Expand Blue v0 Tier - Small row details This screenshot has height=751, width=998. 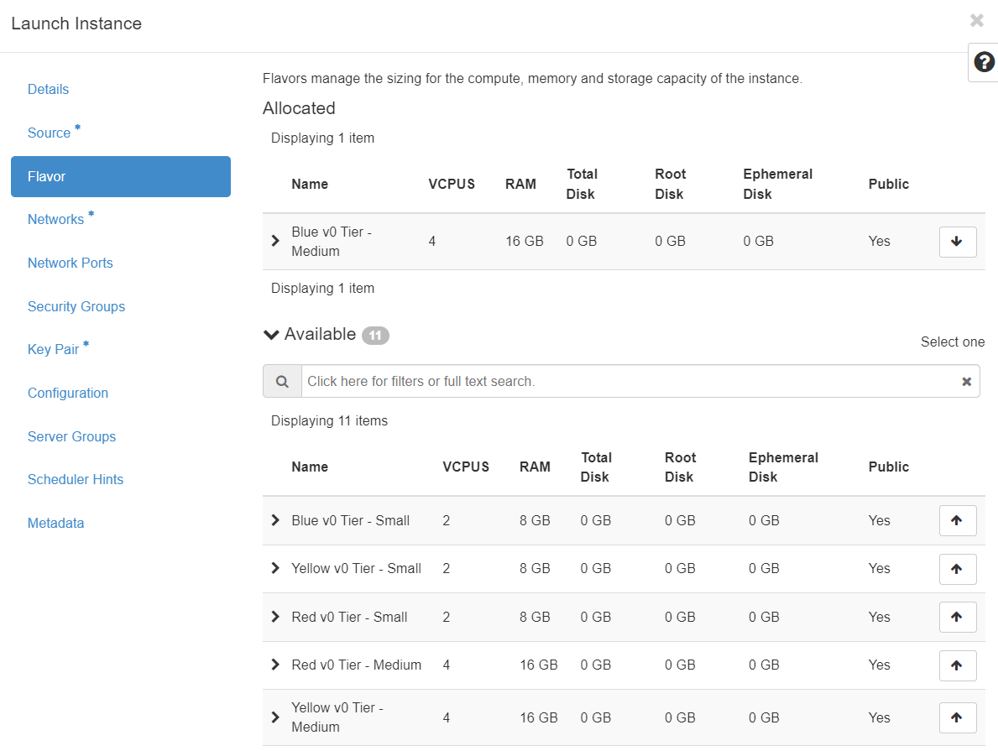275,520
